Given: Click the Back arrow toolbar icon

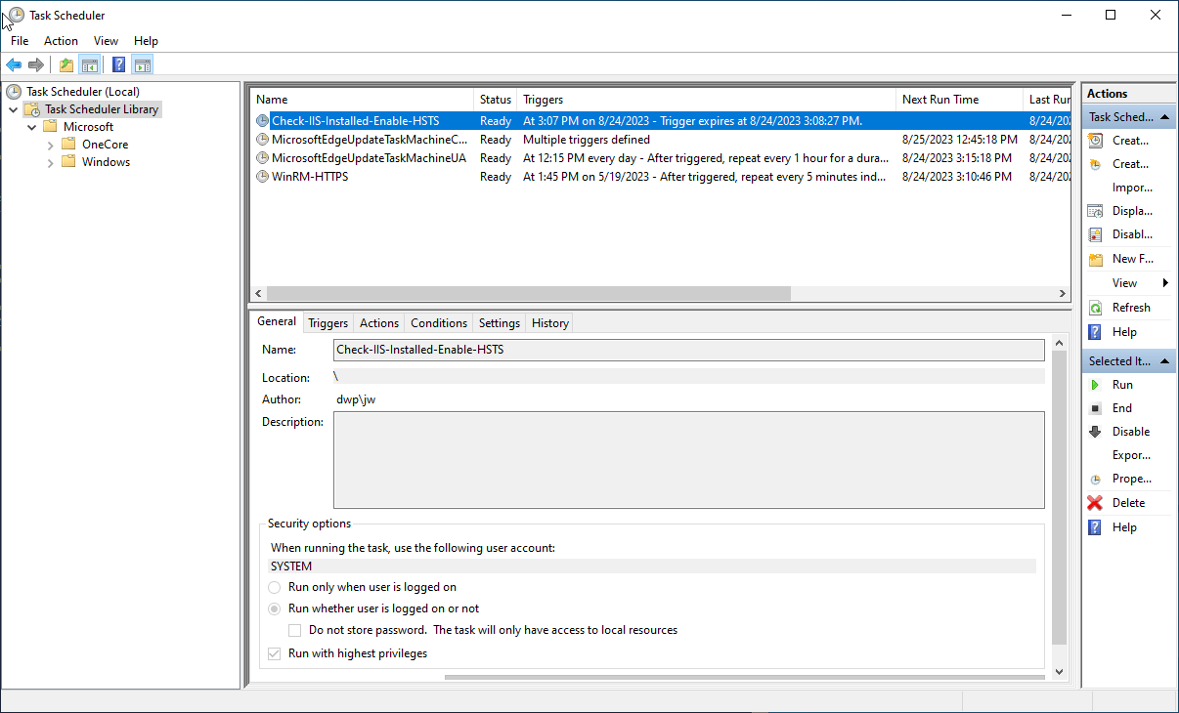Looking at the screenshot, I should 14,65.
